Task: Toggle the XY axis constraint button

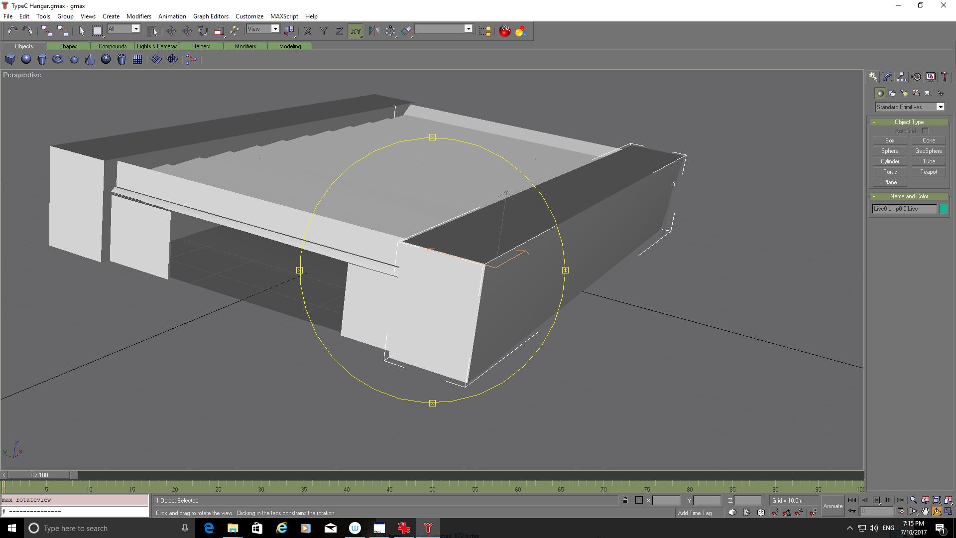Action: [x=356, y=31]
